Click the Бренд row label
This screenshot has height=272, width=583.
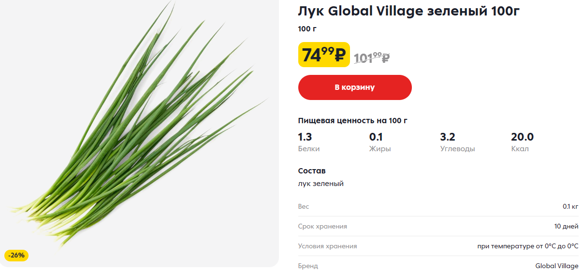click(x=308, y=266)
